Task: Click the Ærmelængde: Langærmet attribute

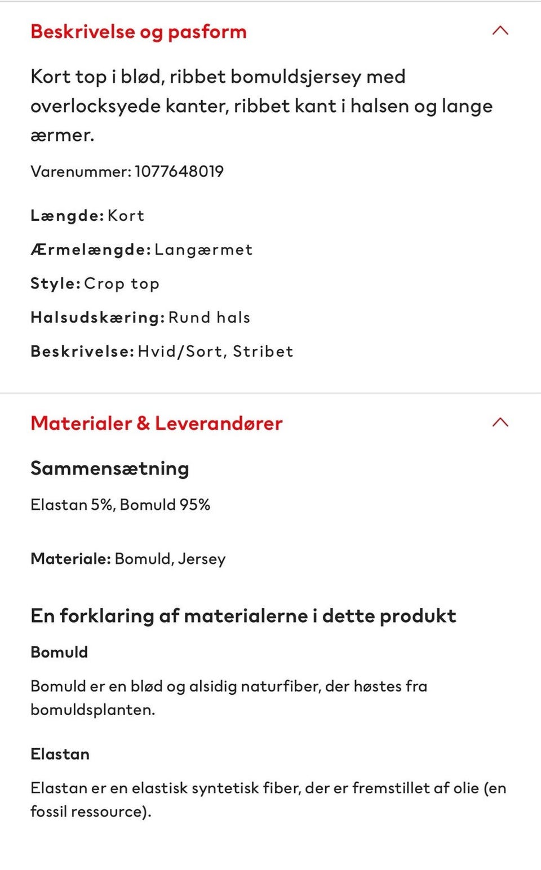Action: coord(141,249)
